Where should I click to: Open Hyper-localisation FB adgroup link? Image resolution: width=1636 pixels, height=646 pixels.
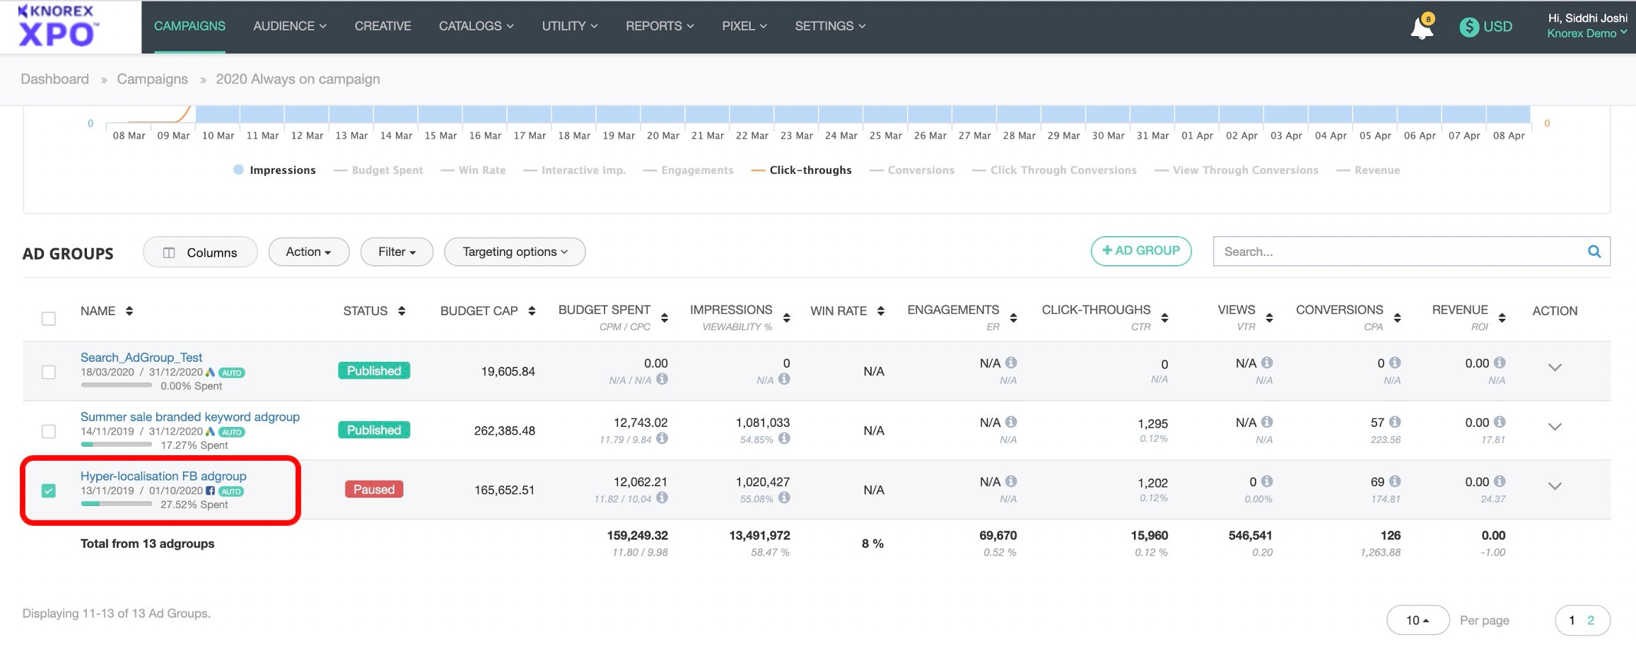pyautogui.click(x=163, y=476)
